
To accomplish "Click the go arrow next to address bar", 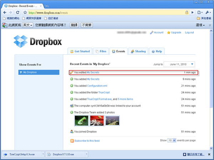I will 193,12.
